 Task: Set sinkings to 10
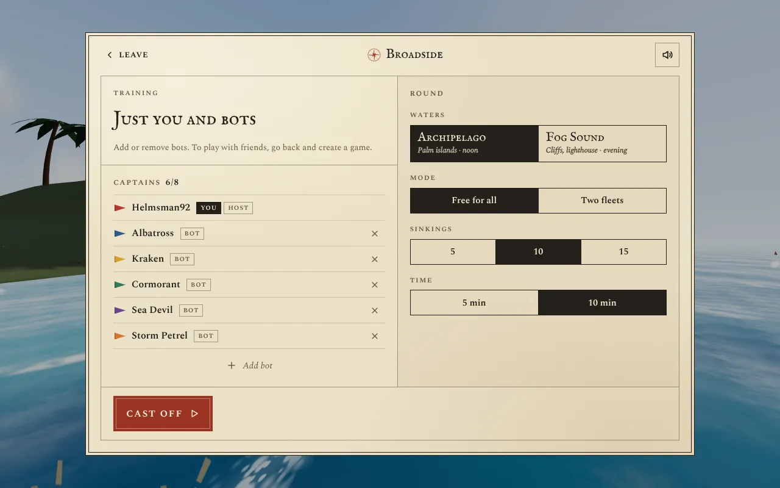pos(538,252)
